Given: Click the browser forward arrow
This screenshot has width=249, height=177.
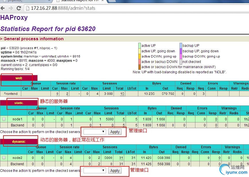Looking at the screenshot, I should (11, 8).
